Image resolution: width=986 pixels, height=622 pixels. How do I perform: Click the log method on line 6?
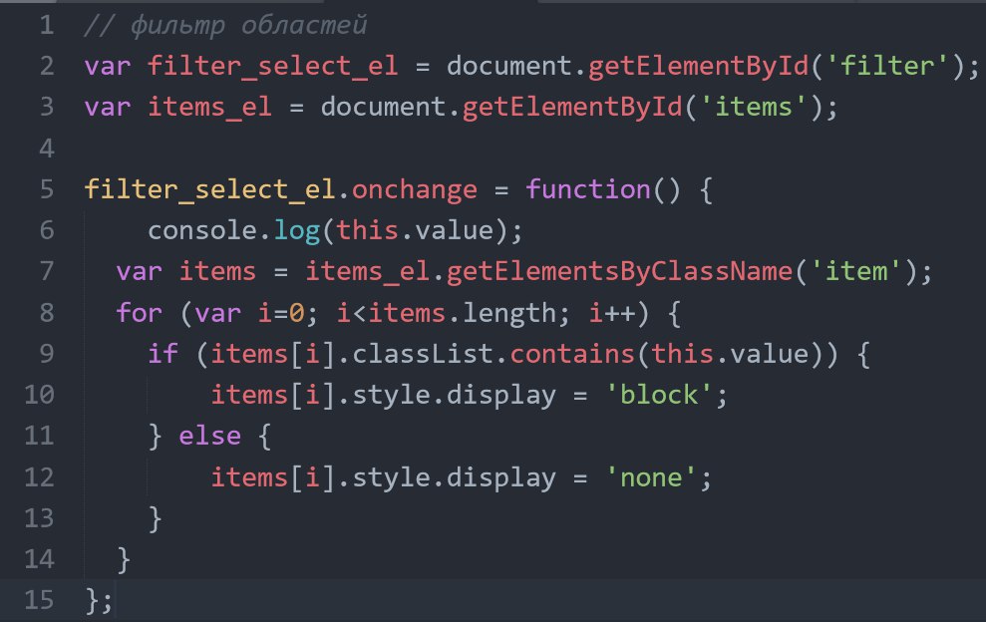pos(297,231)
